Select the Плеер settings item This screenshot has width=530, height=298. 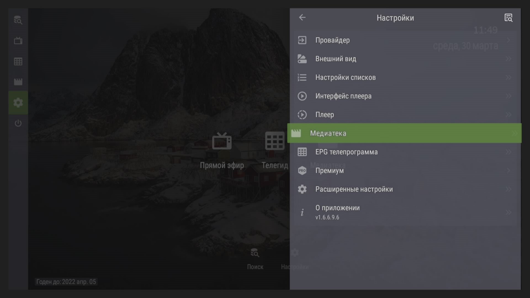pos(324,115)
